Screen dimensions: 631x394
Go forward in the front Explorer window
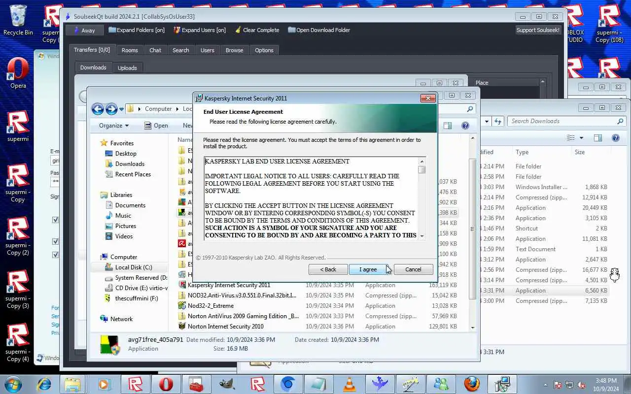click(x=111, y=109)
